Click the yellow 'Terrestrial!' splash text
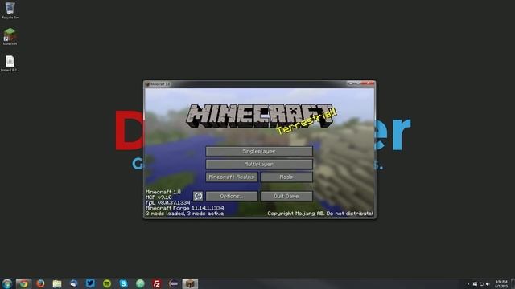This screenshot has height=289, width=515. pyautogui.click(x=307, y=122)
